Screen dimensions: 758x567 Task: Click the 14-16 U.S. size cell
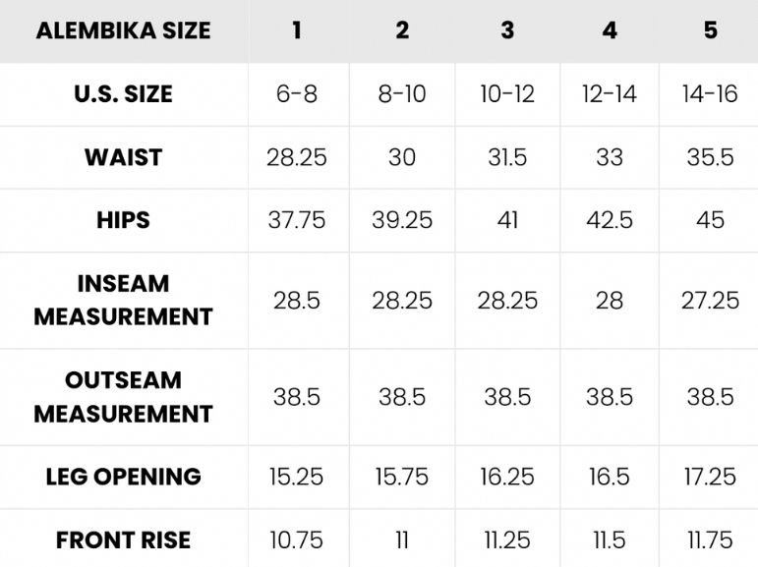click(710, 94)
